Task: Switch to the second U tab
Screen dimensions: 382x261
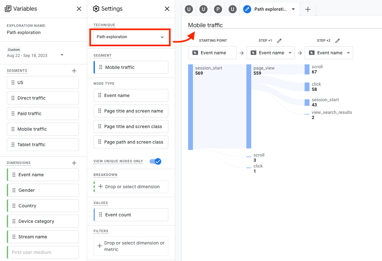Action: pyautogui.click(x=203, y=9)
